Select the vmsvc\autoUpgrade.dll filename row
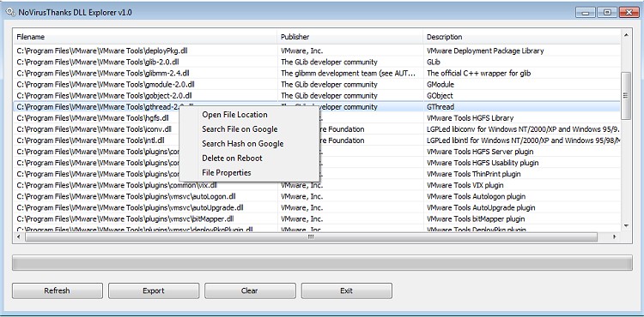The image size is (644, 317). (130, 207)
